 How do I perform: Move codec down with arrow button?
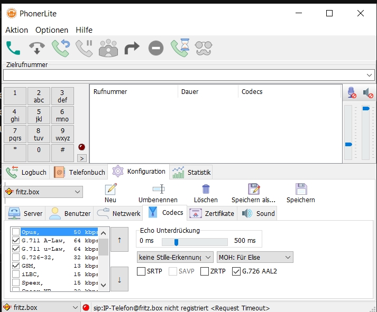(119, 279)
